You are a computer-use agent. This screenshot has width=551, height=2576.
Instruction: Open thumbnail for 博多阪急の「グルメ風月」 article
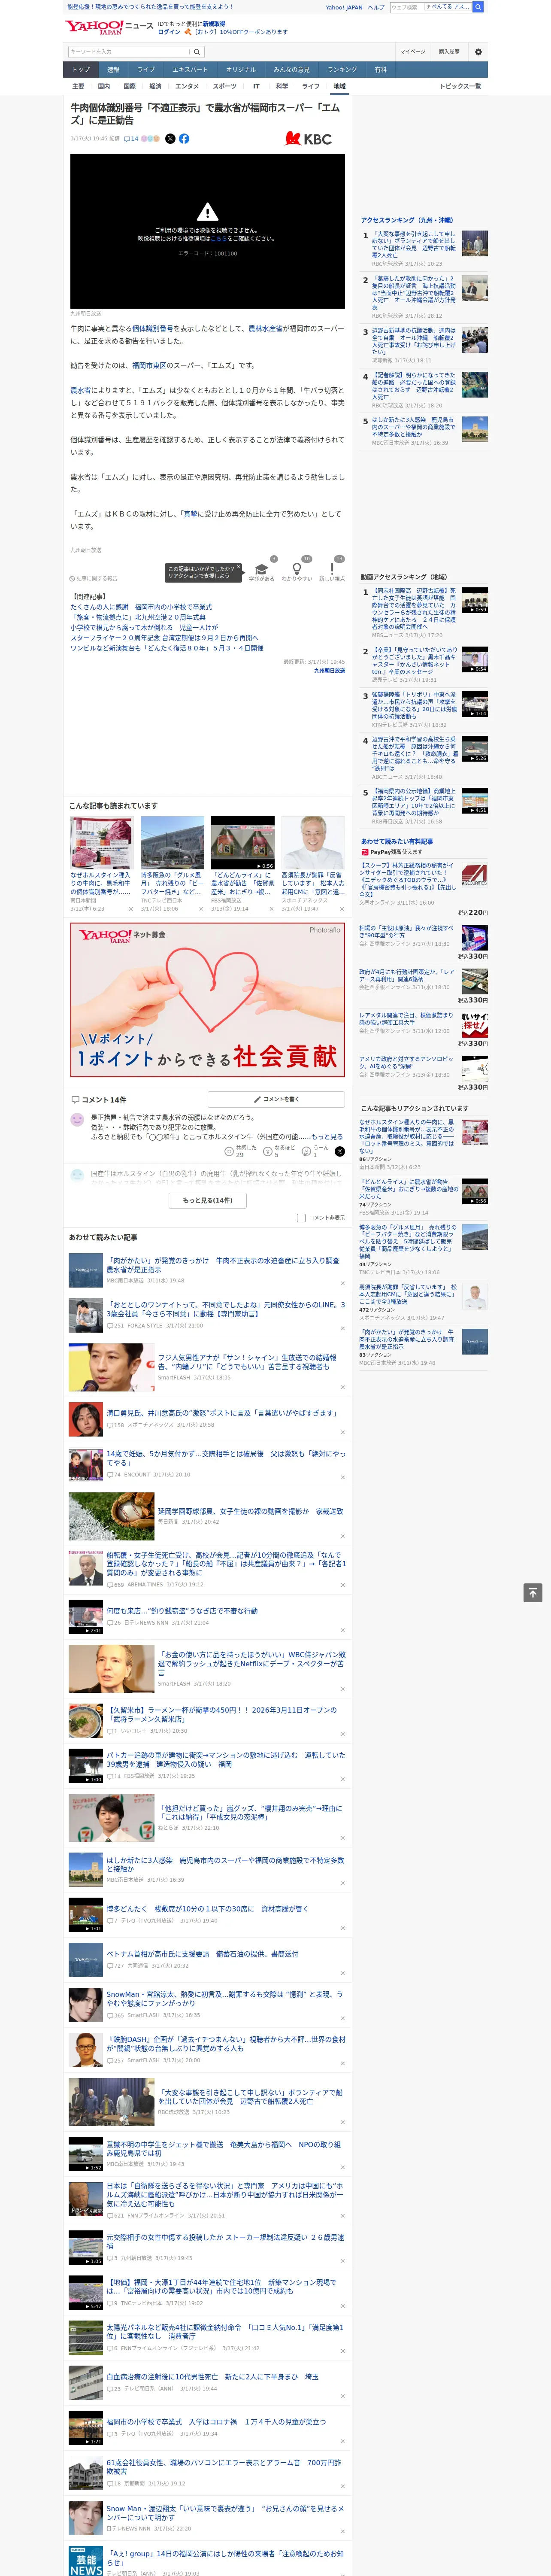172,842
